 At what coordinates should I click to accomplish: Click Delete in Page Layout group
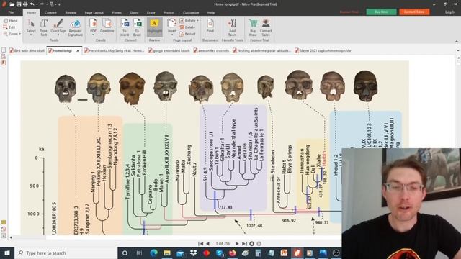[187, 27]
